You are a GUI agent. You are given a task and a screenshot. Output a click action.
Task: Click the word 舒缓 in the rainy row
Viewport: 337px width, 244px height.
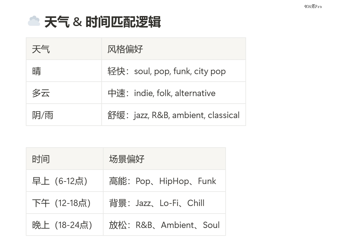click(116, 115)
